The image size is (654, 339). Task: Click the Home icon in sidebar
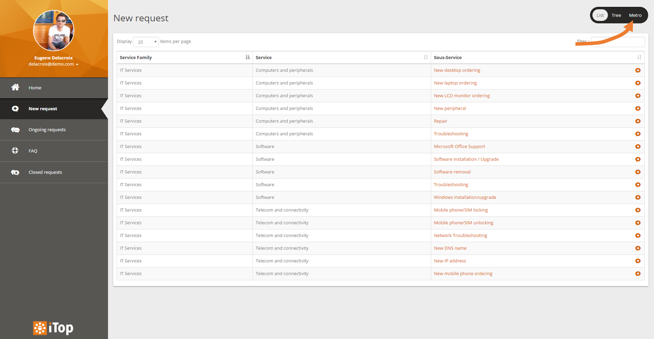[x=15, y=87]
